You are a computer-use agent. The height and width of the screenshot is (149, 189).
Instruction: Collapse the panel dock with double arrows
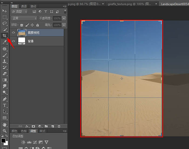pos(12,3)
